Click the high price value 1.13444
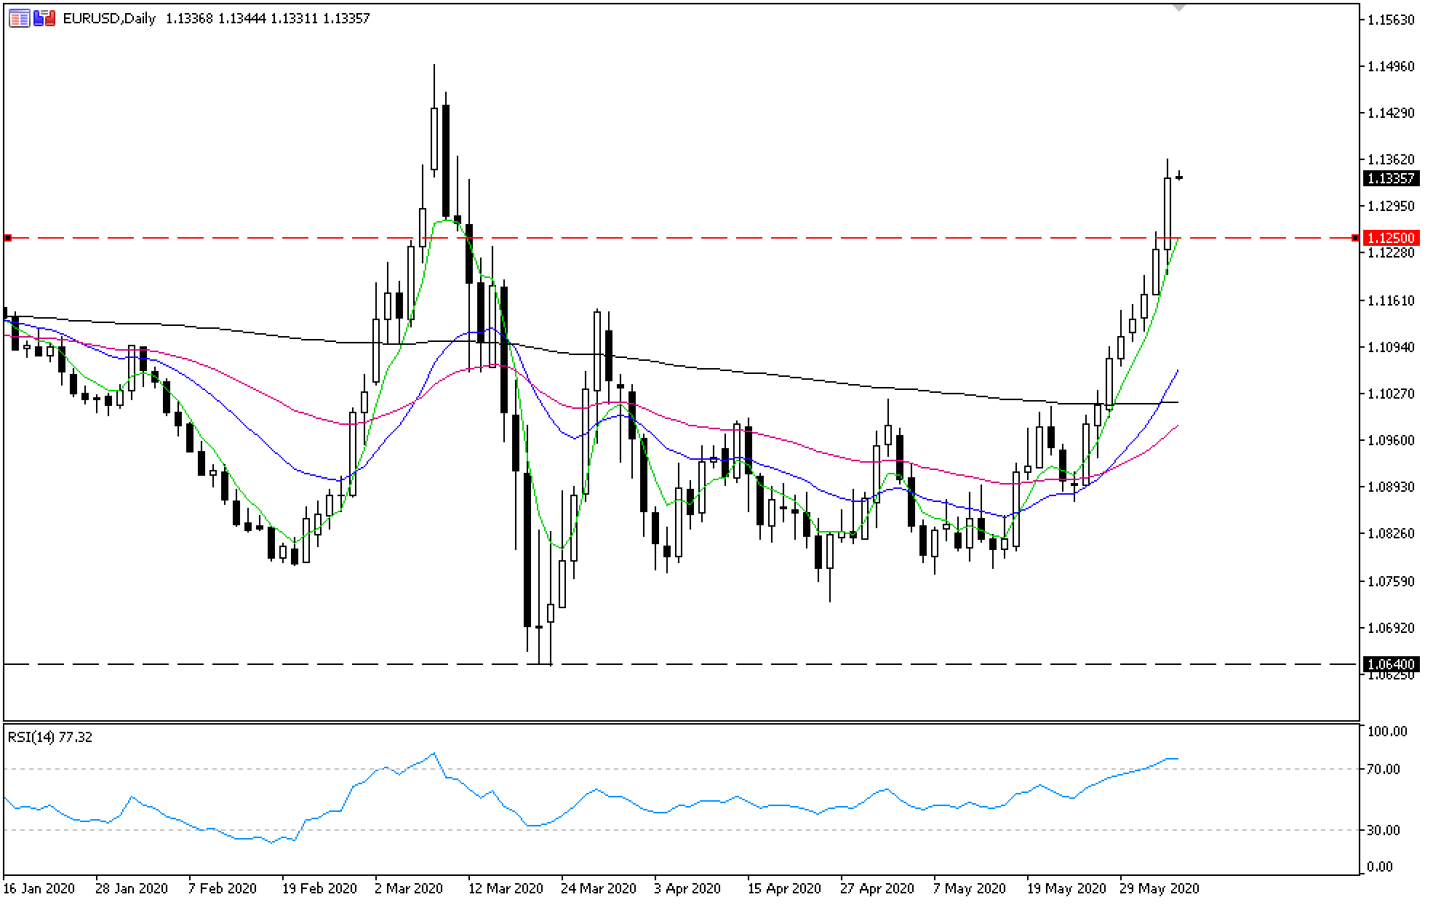This screenshot has height=905, width=1433. [242, 19]
